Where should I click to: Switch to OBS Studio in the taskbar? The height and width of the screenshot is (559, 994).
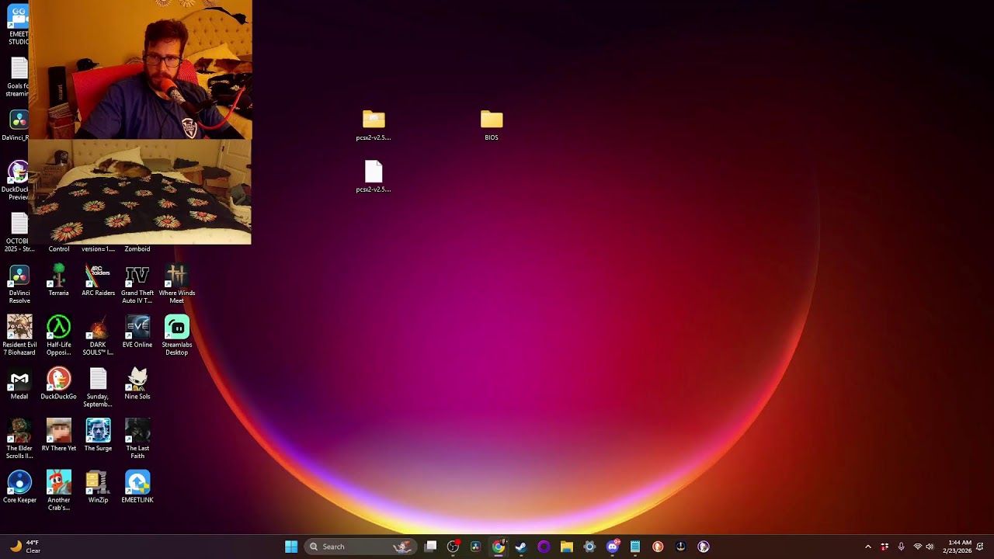point(454,547)
